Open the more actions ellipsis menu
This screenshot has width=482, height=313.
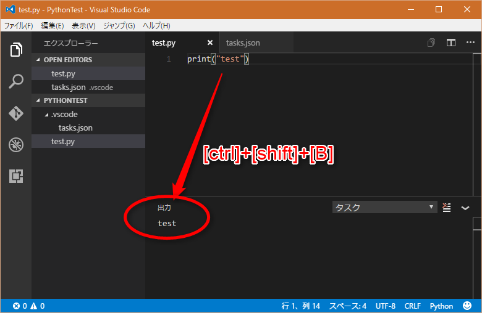[470, 43]
